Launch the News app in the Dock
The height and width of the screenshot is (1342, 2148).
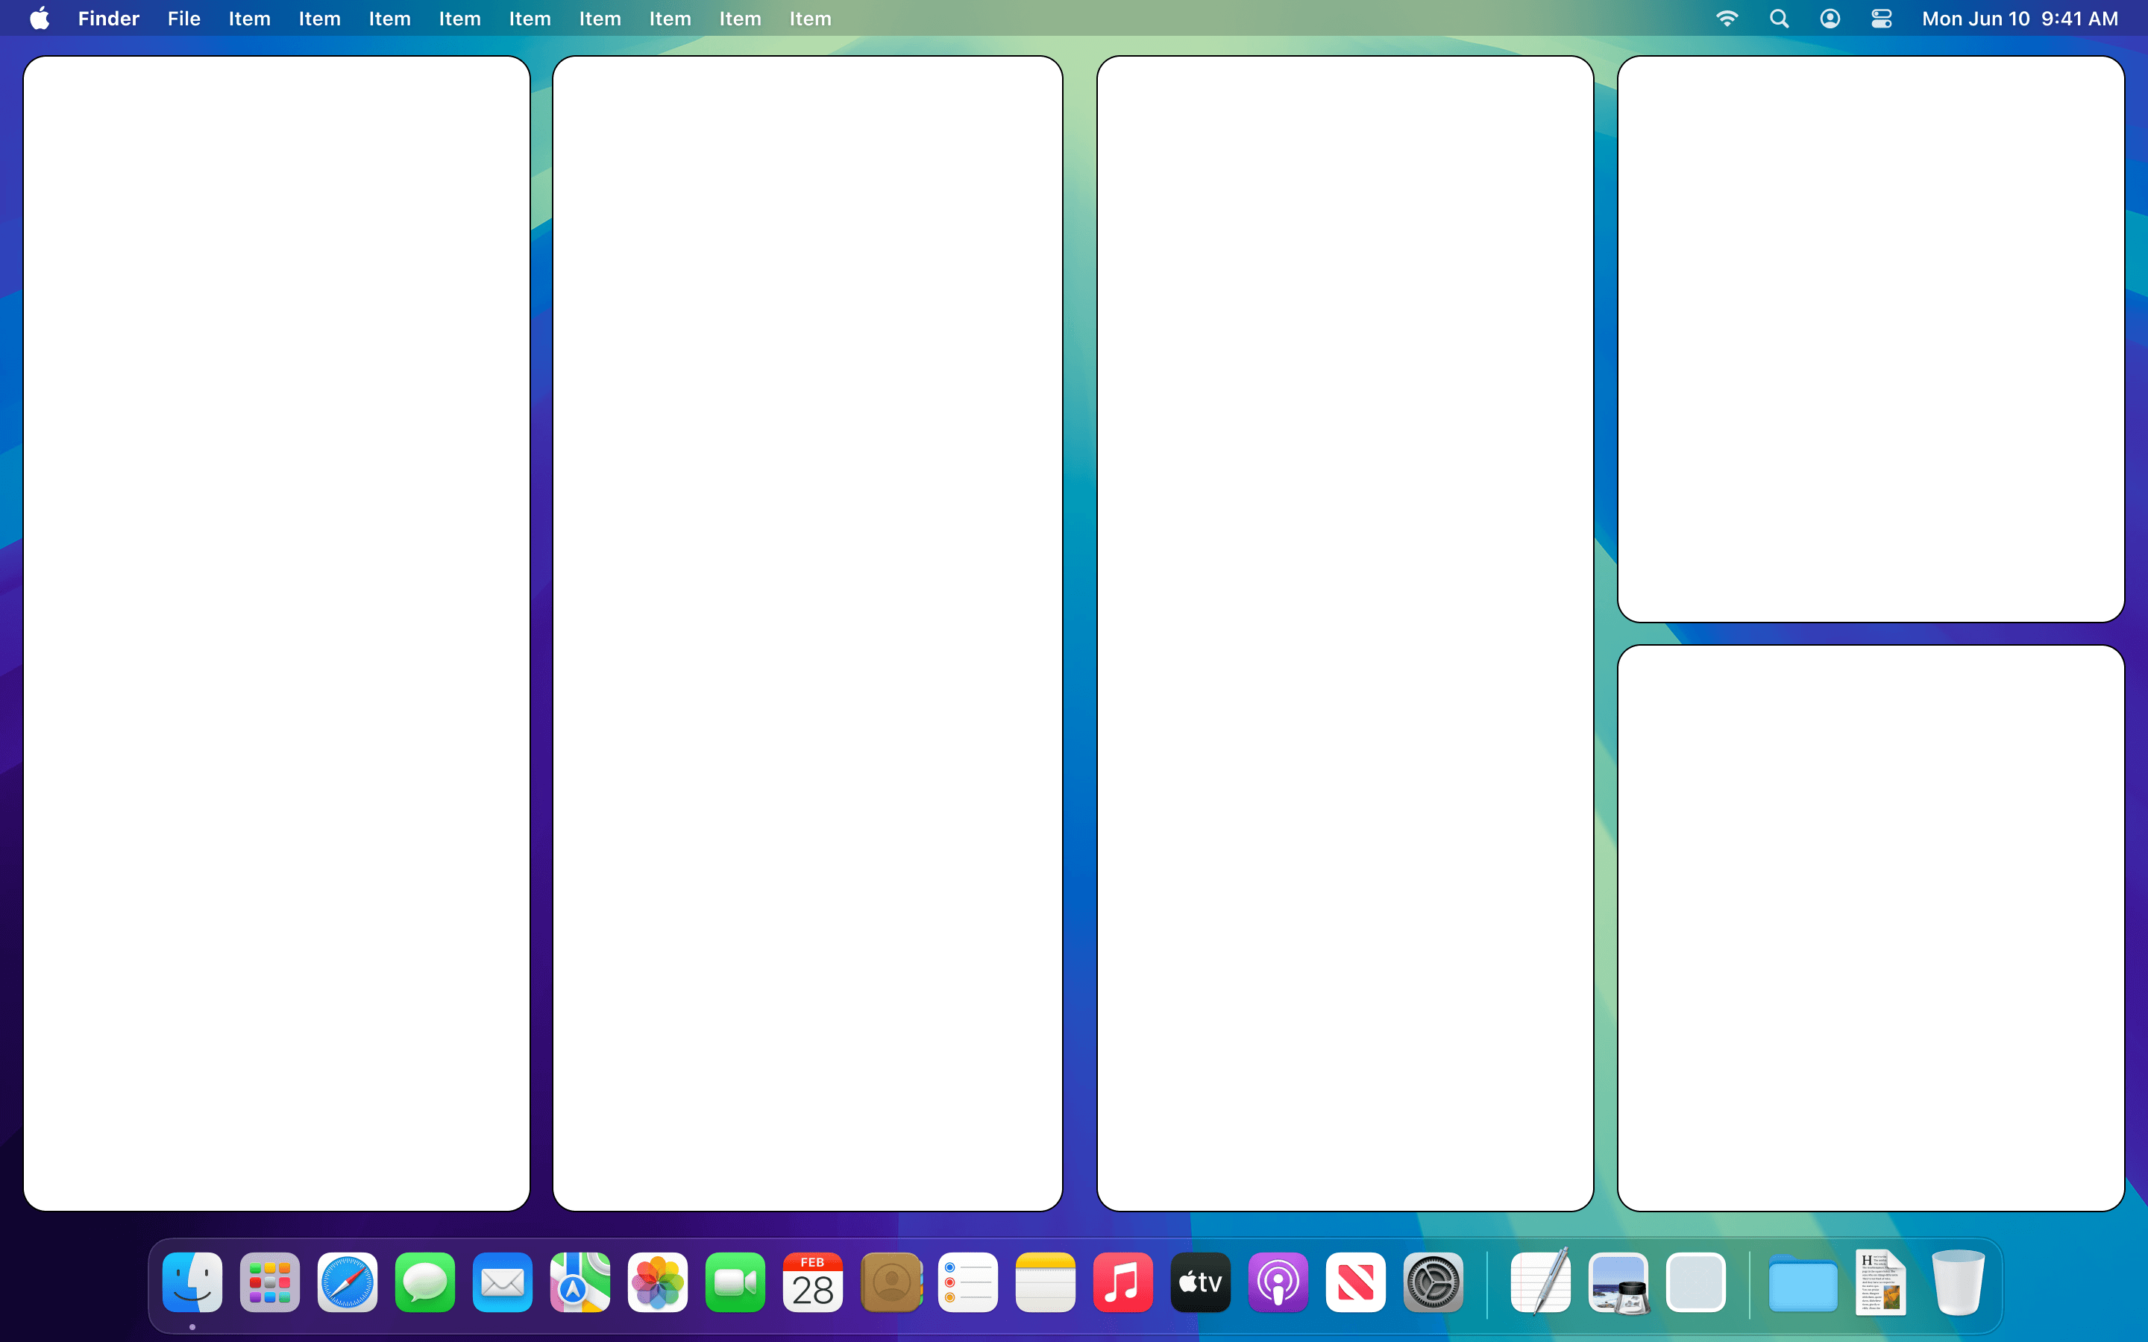tap(1355, 1282)
